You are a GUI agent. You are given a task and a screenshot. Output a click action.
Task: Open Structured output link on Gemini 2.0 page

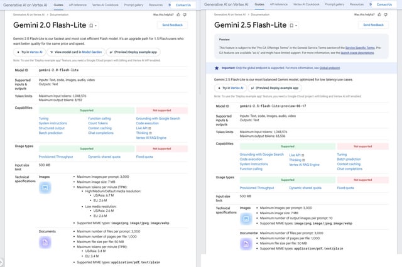tap(52, 128)
